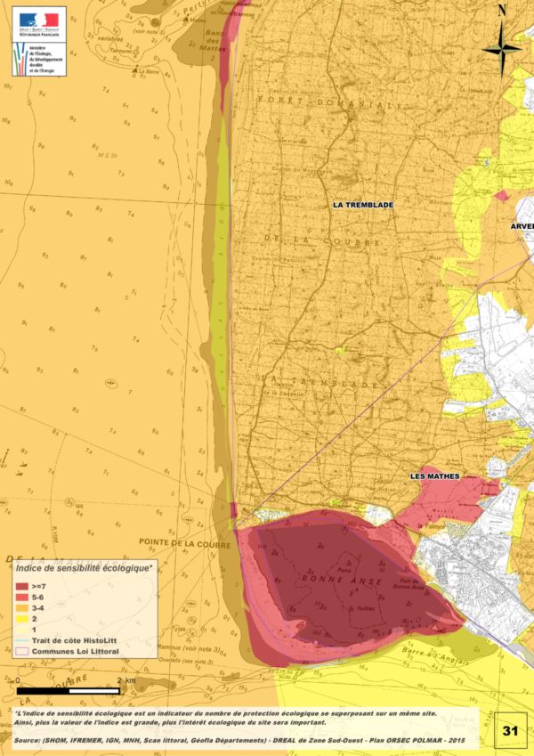Select the yellow legend swatch for index 2

(x=21, y=619)
